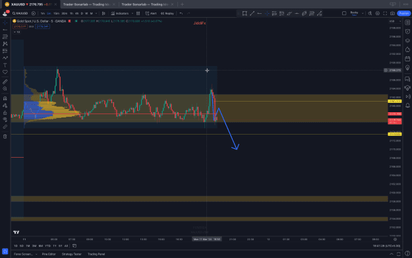Open the go to date calendar icon

[x=74, y=246]
